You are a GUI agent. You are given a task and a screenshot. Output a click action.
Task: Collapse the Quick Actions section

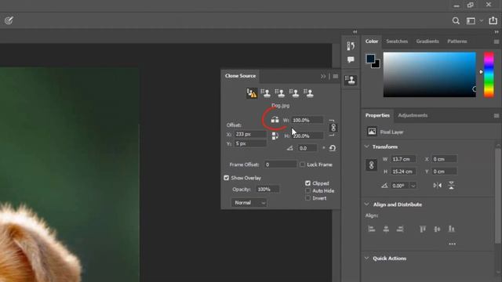point(367,258)
